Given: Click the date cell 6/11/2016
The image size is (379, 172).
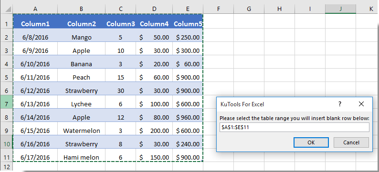Looking at the screenshot, I should click(x=35, y=75).
